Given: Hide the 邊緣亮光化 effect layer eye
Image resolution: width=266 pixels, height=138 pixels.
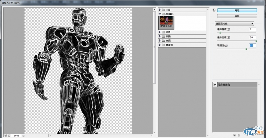Looking at the screenshot, I should coord(215,85).
